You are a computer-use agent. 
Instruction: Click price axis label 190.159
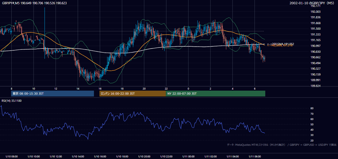316,74
